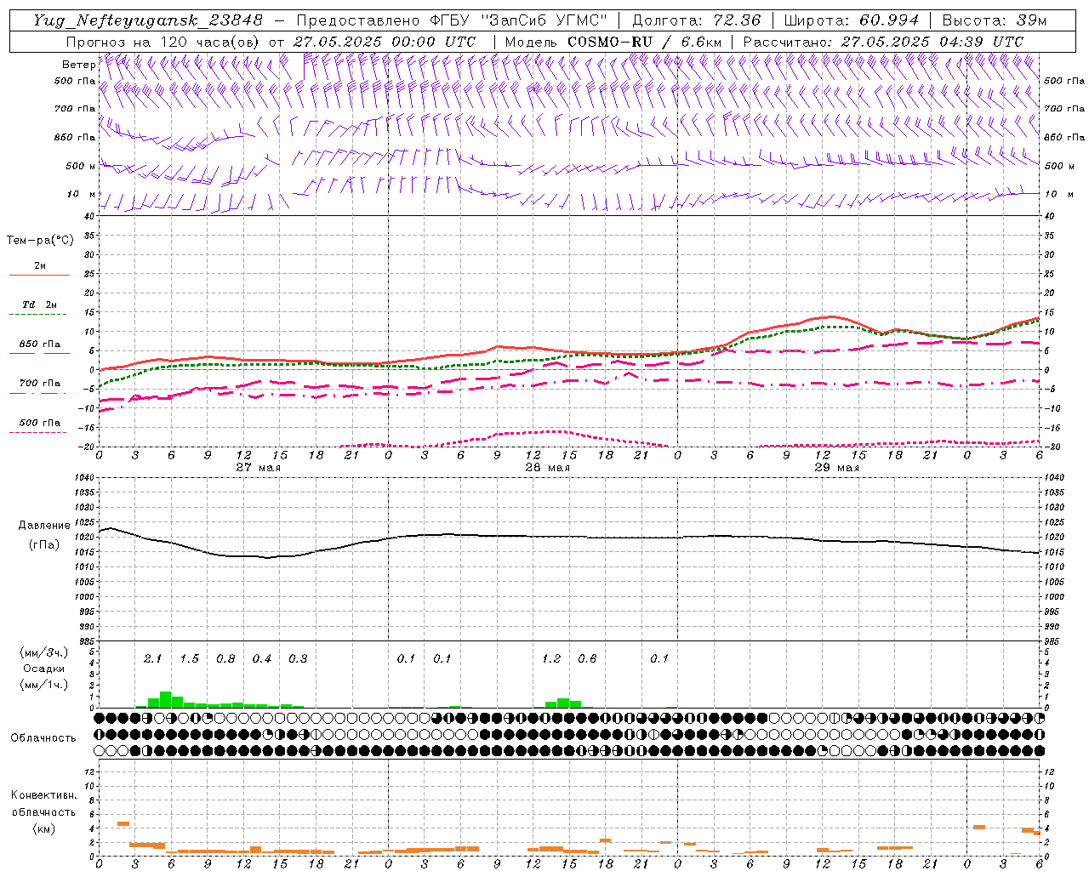Click the Тем-ра(°C) panel label
Image resolution: width=1089 pixels, height=871 pixels.
coord(40,241)
